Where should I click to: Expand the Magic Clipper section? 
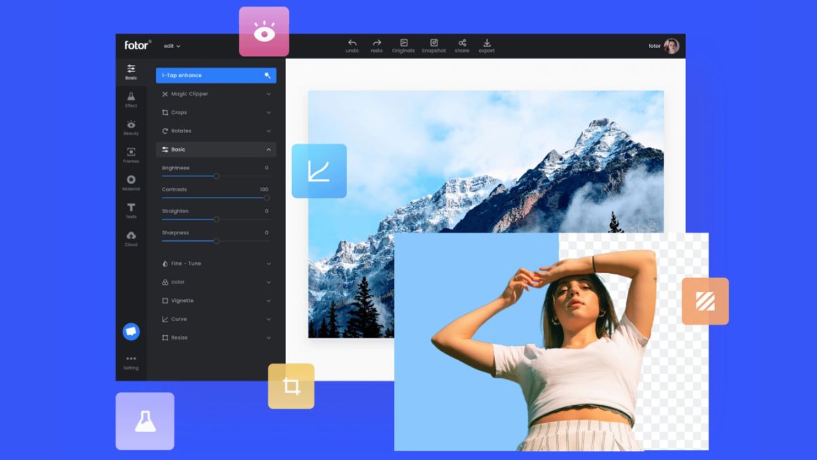(x=216, y=94)
